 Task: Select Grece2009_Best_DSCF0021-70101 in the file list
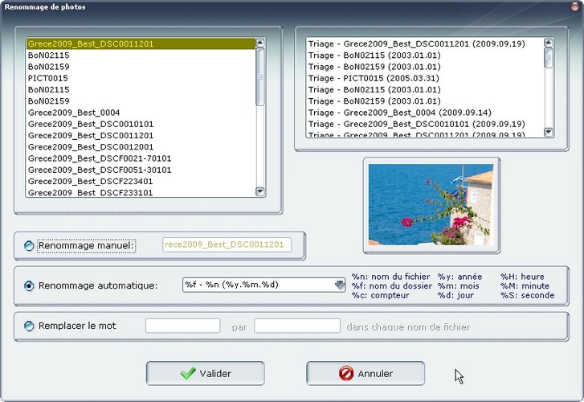click(x=100, y=158)
